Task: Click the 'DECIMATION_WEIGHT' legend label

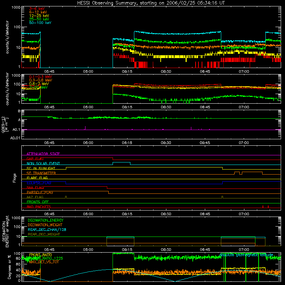Action: point(45,225)
